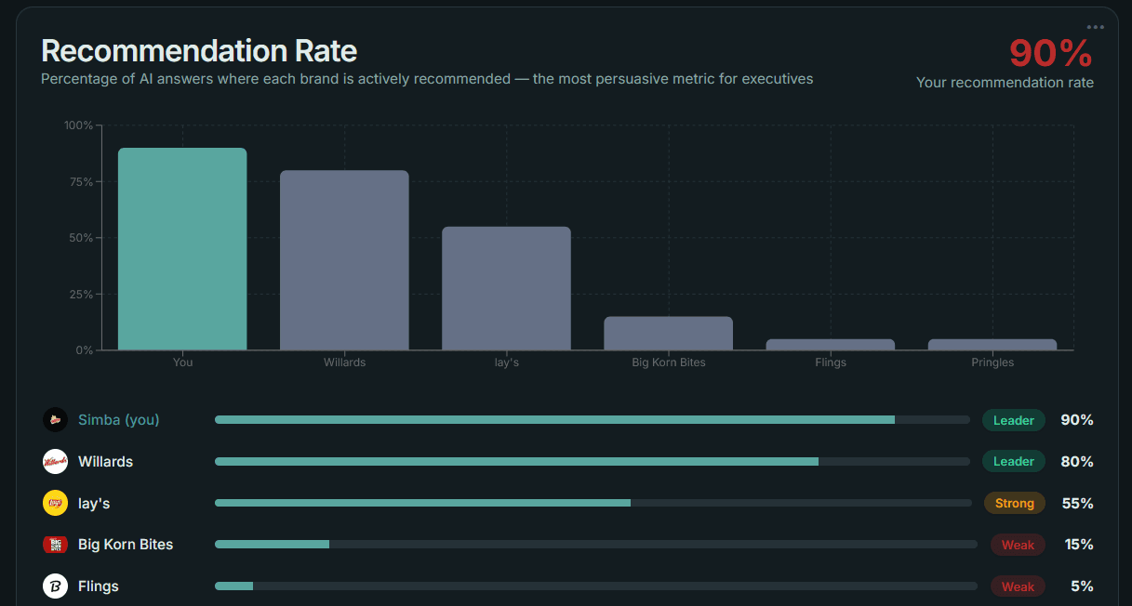
Task: Select the Pringles chart bar
Action: point(992,345)
